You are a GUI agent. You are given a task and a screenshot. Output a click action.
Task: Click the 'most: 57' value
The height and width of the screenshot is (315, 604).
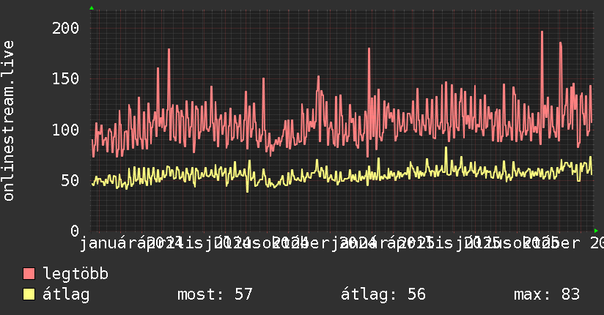pos(215,294)
